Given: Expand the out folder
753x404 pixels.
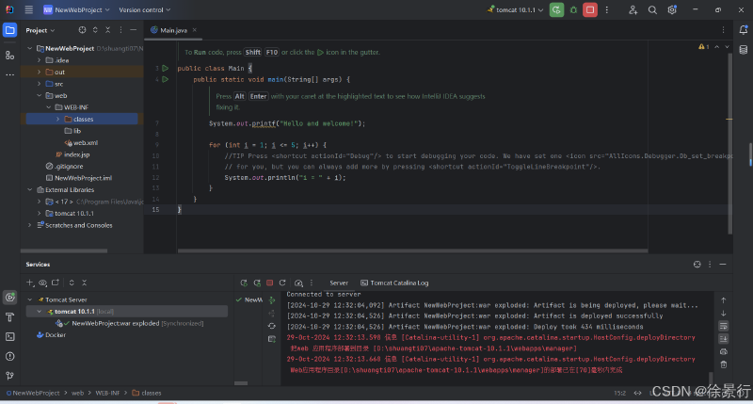Looking at the screenshot, I should coord(40,73).
